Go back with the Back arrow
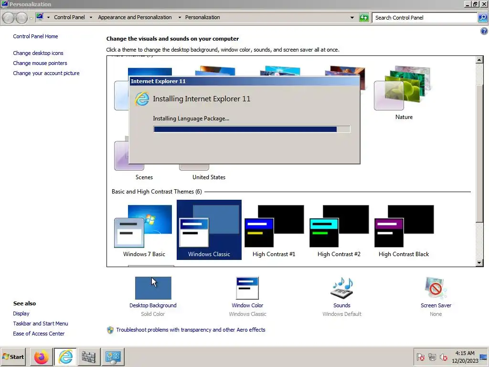489x367 pixels. pyautogui.click(x=9, y=18)
